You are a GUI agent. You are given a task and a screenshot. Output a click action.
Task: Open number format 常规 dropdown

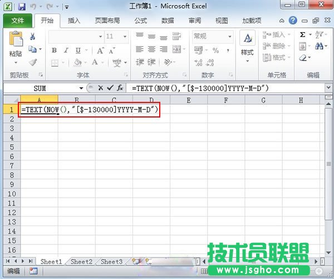pos(230,36)
